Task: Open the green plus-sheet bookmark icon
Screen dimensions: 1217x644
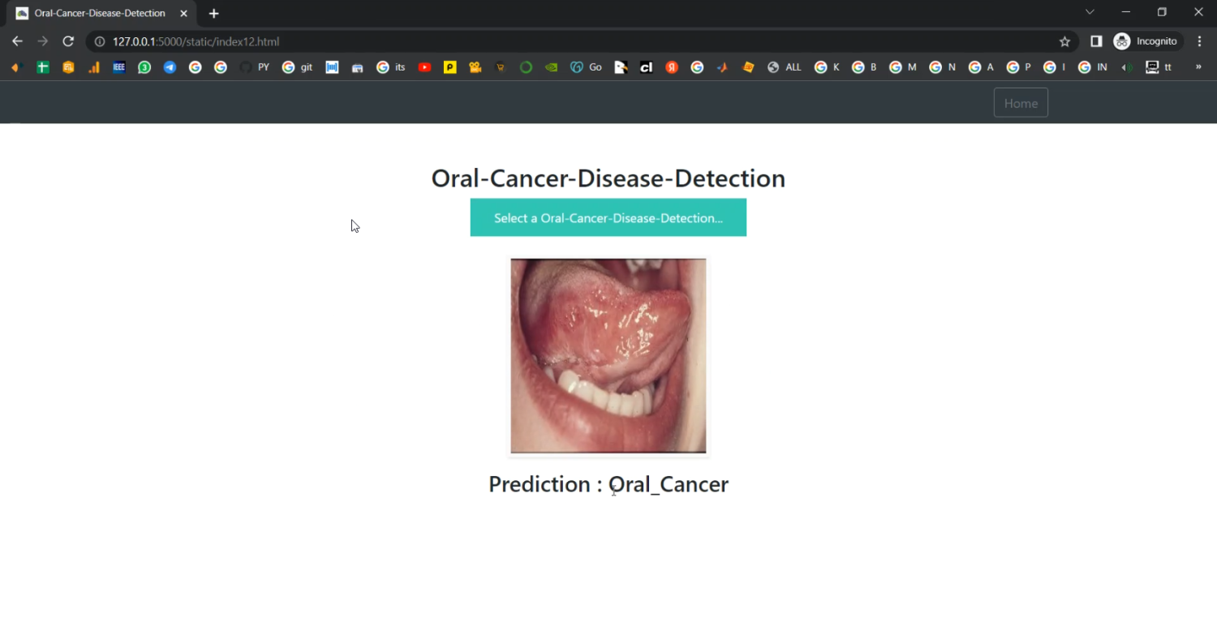Action: click(x=43, y=67)
